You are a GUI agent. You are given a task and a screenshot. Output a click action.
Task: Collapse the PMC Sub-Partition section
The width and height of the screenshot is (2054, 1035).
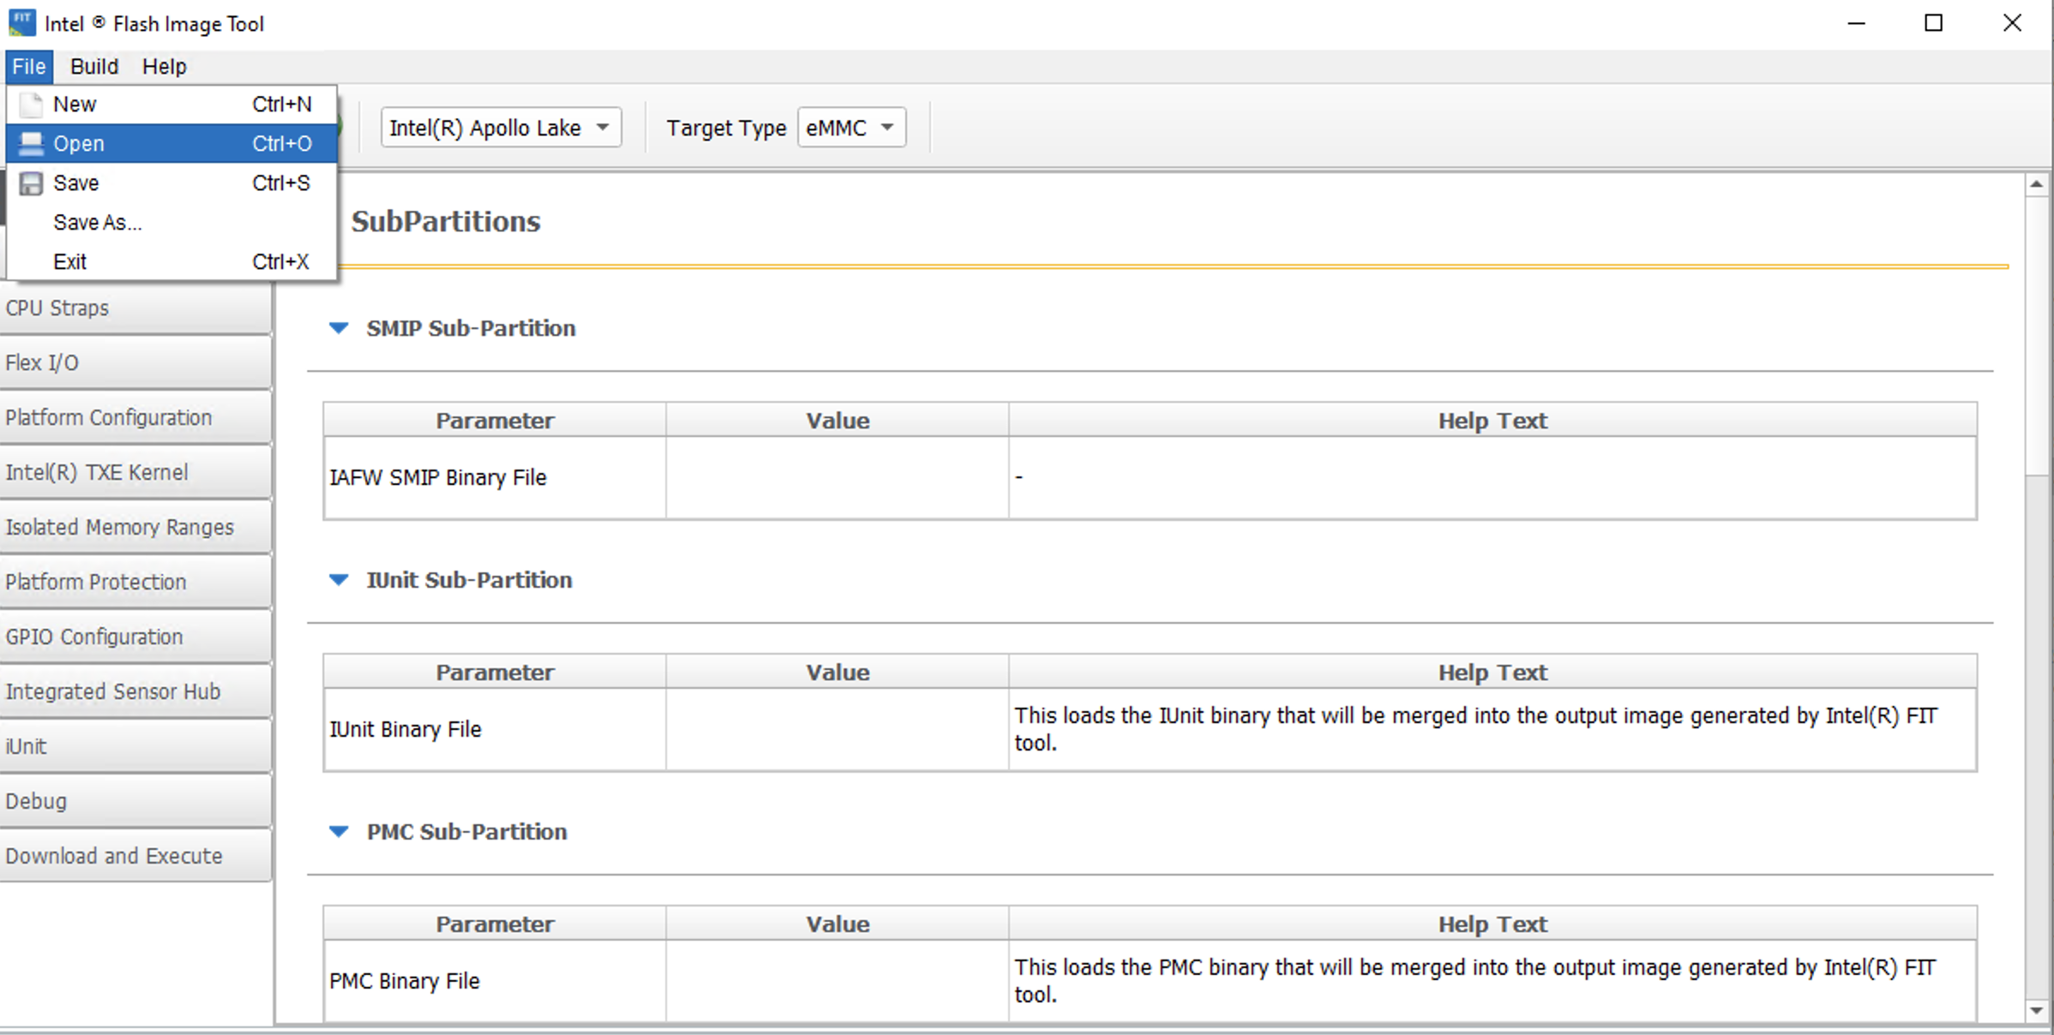click(x=339, y=832)
